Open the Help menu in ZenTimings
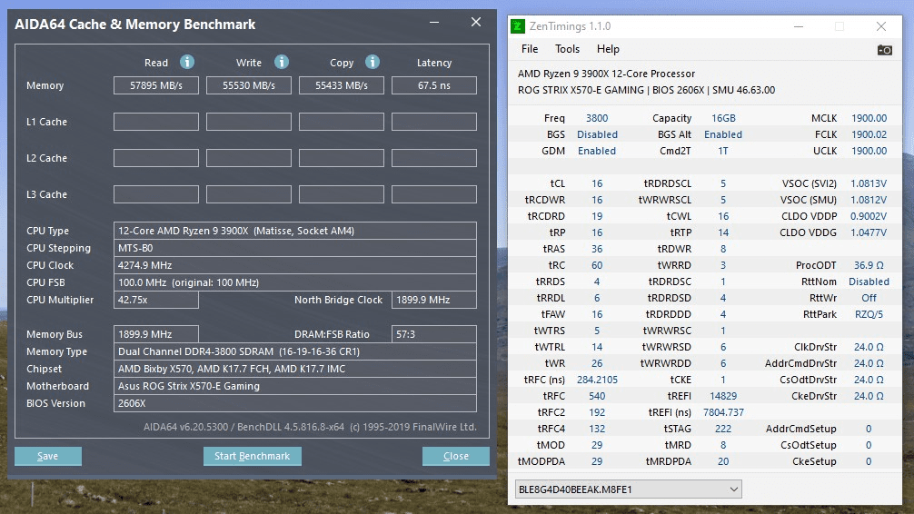This screenshot has height=514, width=914. pos(608,49)
